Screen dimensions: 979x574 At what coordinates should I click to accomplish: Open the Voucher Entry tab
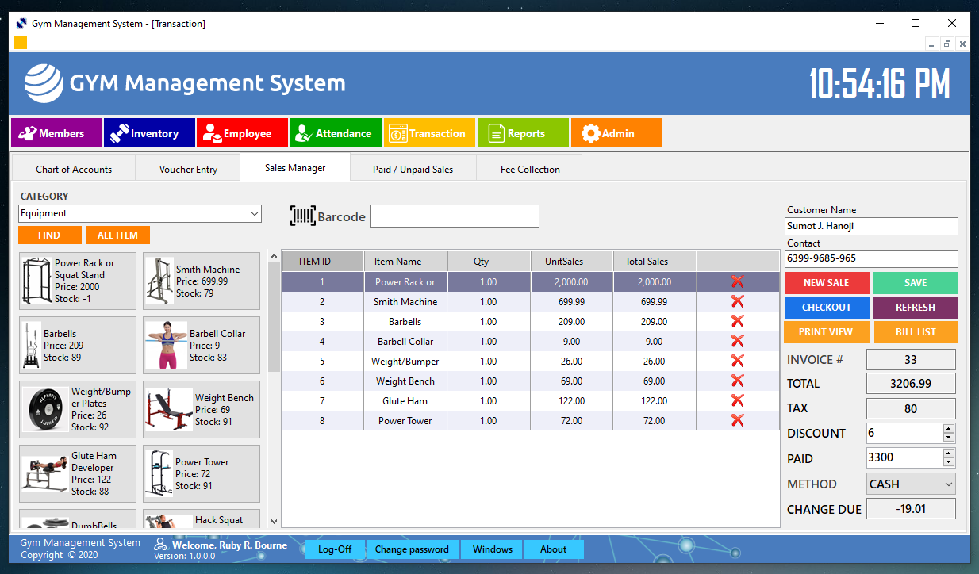click(187, 169)
